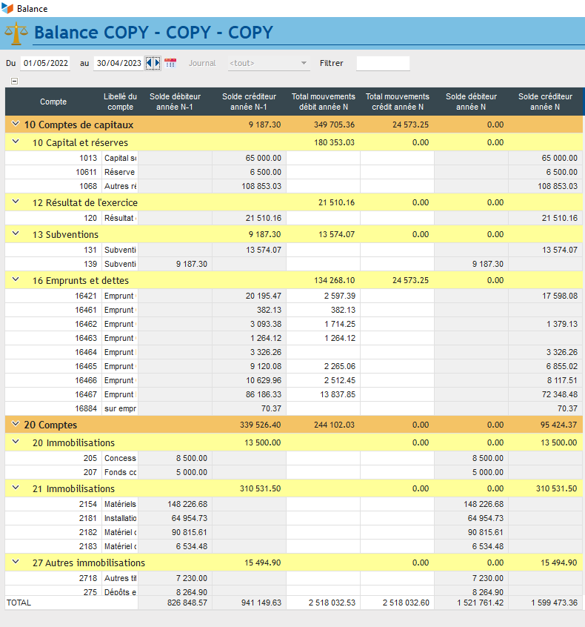Screen dimensions: 585x627
Task: Collapse the 10 Comptes de capitaux group
Action: [14, 125]
